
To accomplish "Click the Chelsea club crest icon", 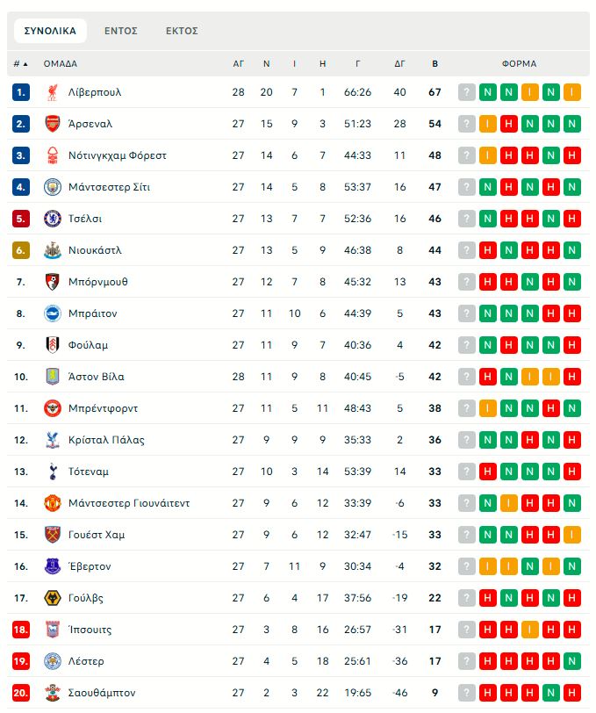I will [x=53, y=219].
